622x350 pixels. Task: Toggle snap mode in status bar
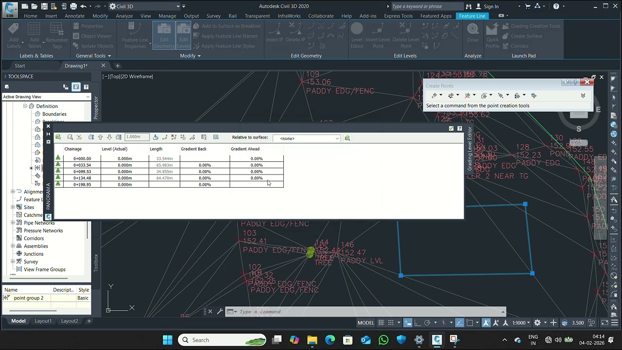390,322
